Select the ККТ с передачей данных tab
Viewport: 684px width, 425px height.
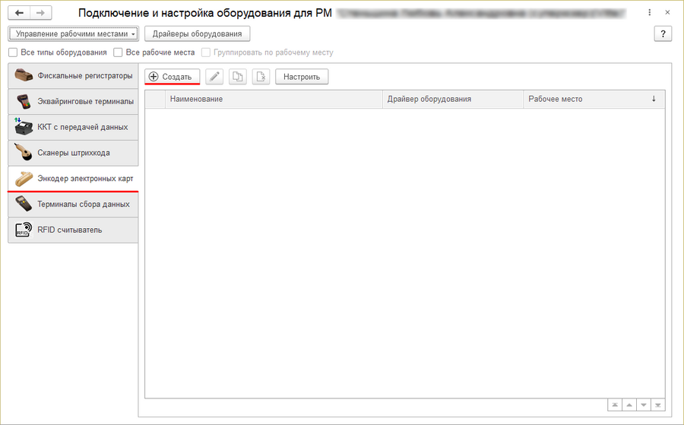point(73,128)
